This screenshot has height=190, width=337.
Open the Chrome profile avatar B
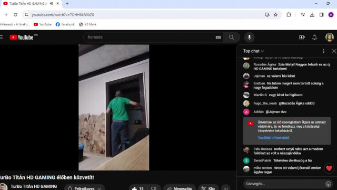tap(331, 15)
